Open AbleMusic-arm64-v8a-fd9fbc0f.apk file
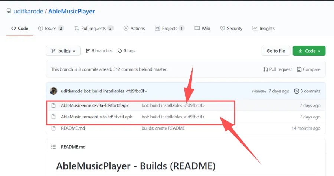 tap(95, 105)
